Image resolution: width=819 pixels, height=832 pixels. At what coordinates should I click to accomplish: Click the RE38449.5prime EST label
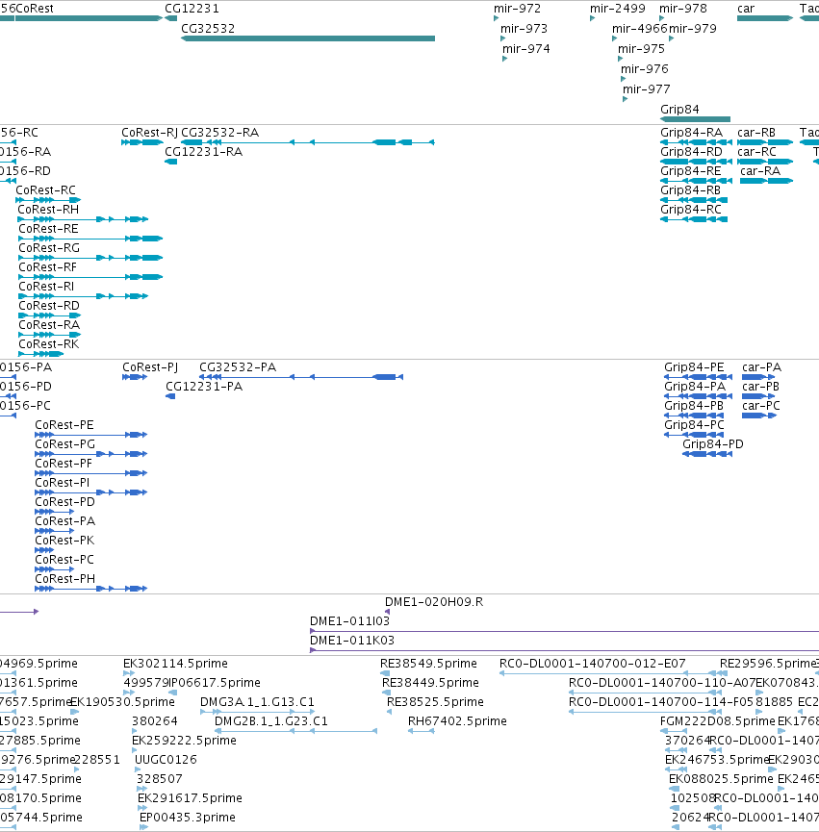click(x=430, y=682)
